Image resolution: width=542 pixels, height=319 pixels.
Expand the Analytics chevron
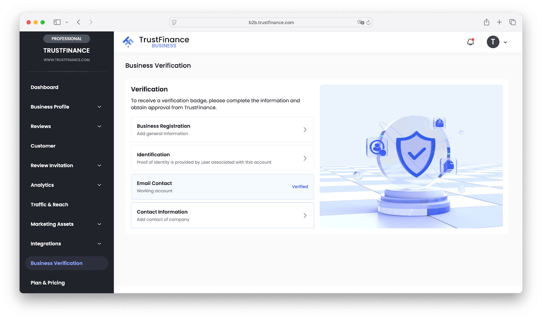pyautogui.click(x=100, y=185)
